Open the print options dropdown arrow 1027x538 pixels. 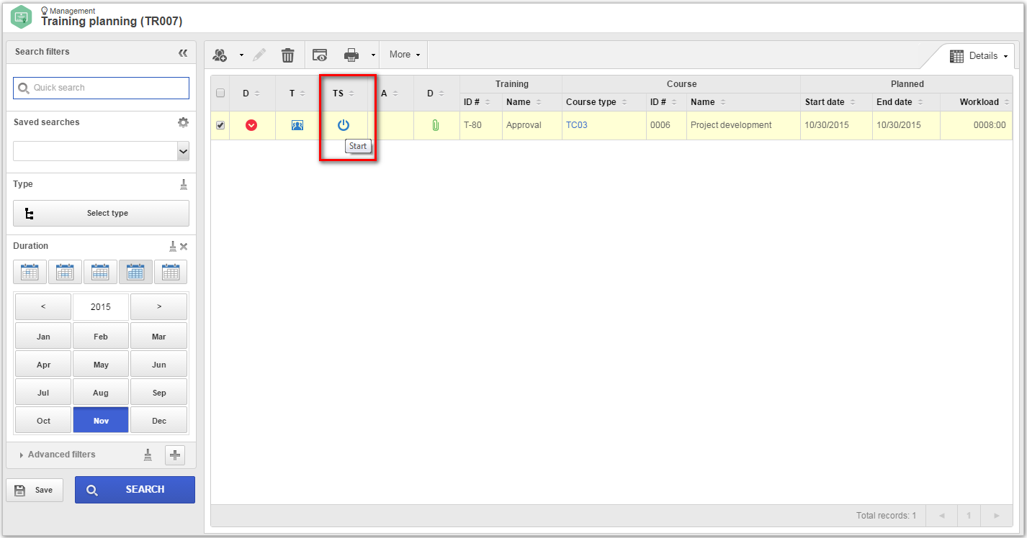click(x=373, y=55)
